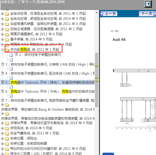Viewport: 156px width, 155px height.
Task: Open folder icon of 基本装备
Action: point(7,39)
